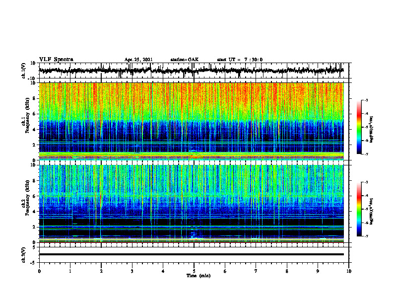393x304 pixels.
Task: Click the "Time (min)" x-axis label
Action: (x=198, y=276)
